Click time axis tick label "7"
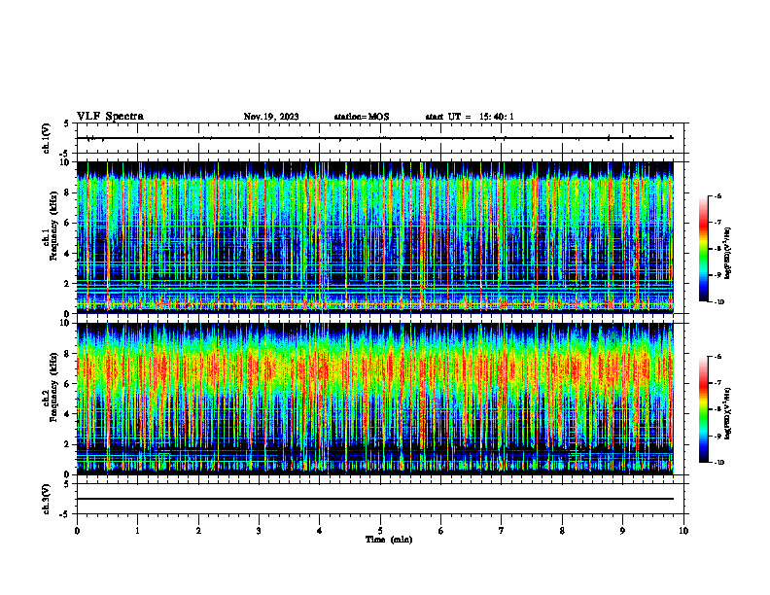The width and height of the screenshot is (770, 595). pos(502,531)
